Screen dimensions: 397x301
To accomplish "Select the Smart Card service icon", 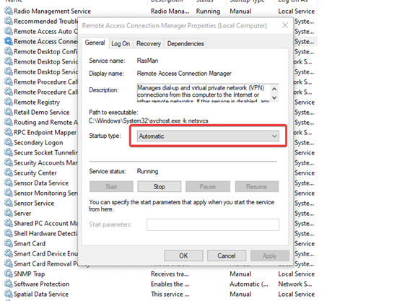I will [9, 243].
